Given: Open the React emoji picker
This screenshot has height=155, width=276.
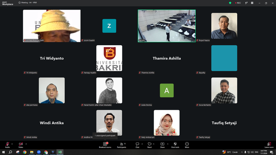Looking at the screenshot, I should (x=150, y=145).
